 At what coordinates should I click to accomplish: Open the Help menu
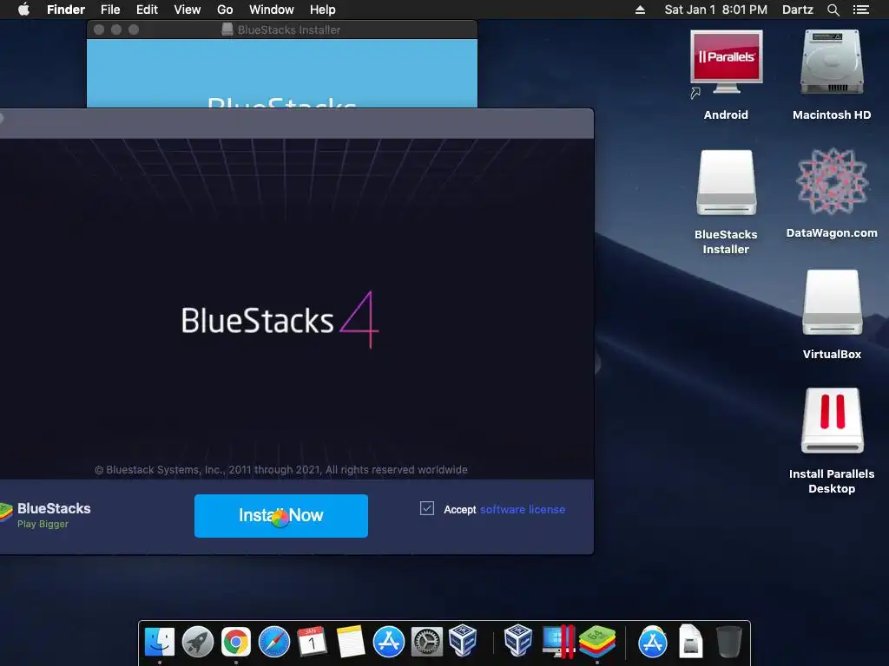tap(323, 10)
